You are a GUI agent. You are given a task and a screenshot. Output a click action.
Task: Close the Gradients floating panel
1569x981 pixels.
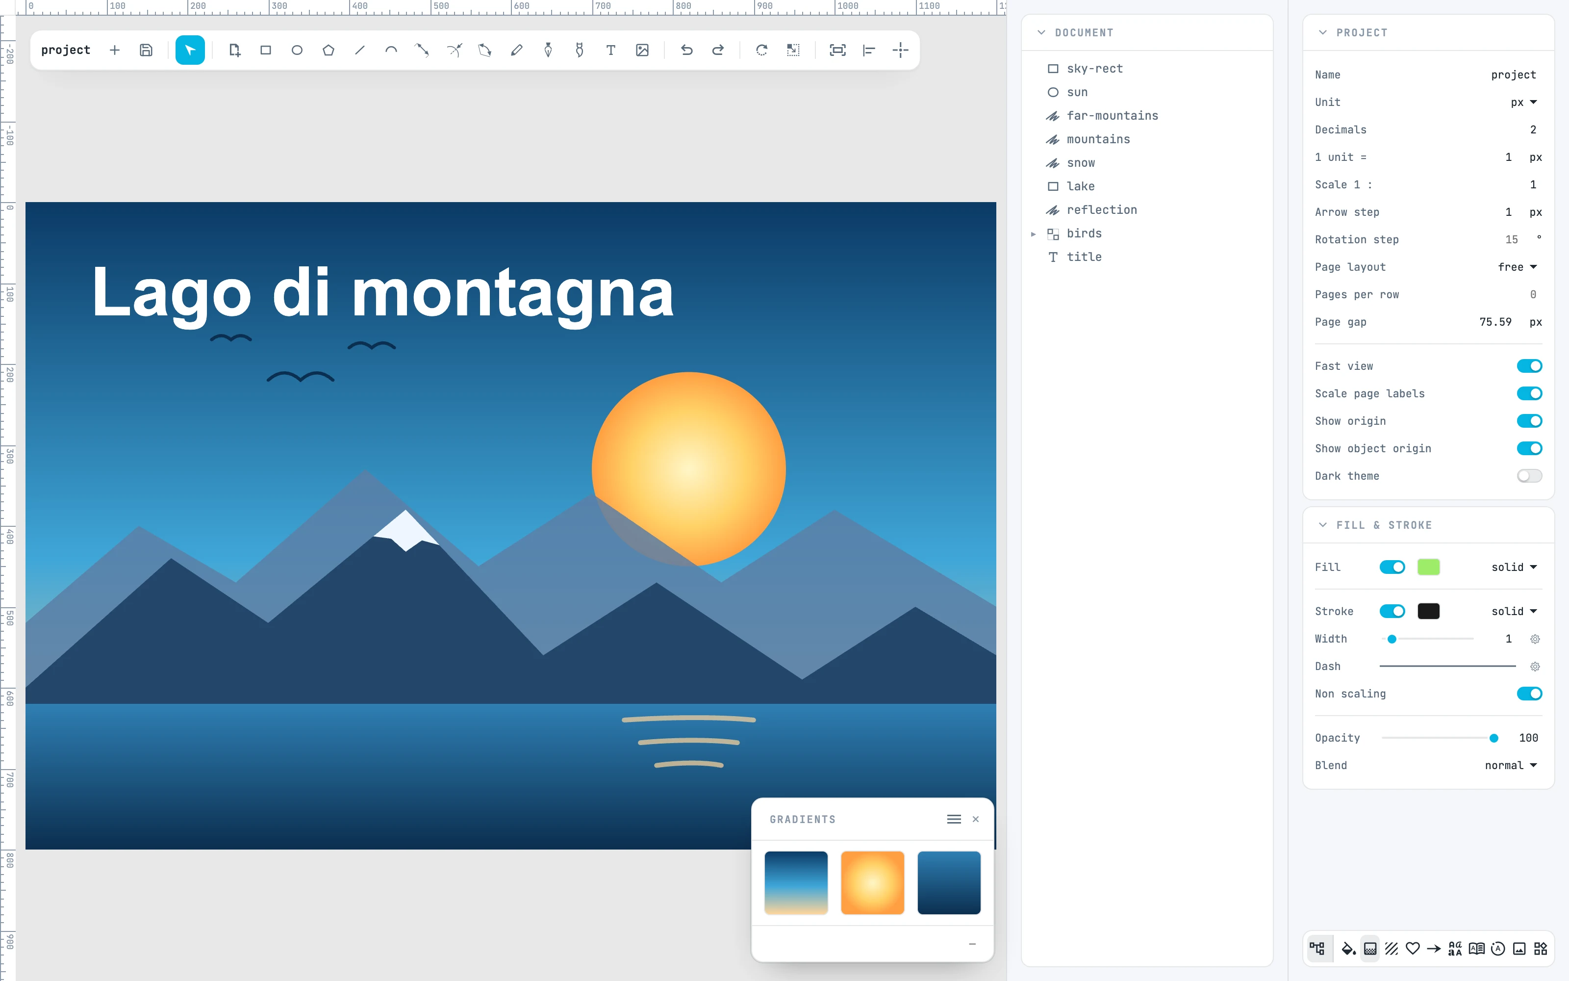click(x=975, y=819)
